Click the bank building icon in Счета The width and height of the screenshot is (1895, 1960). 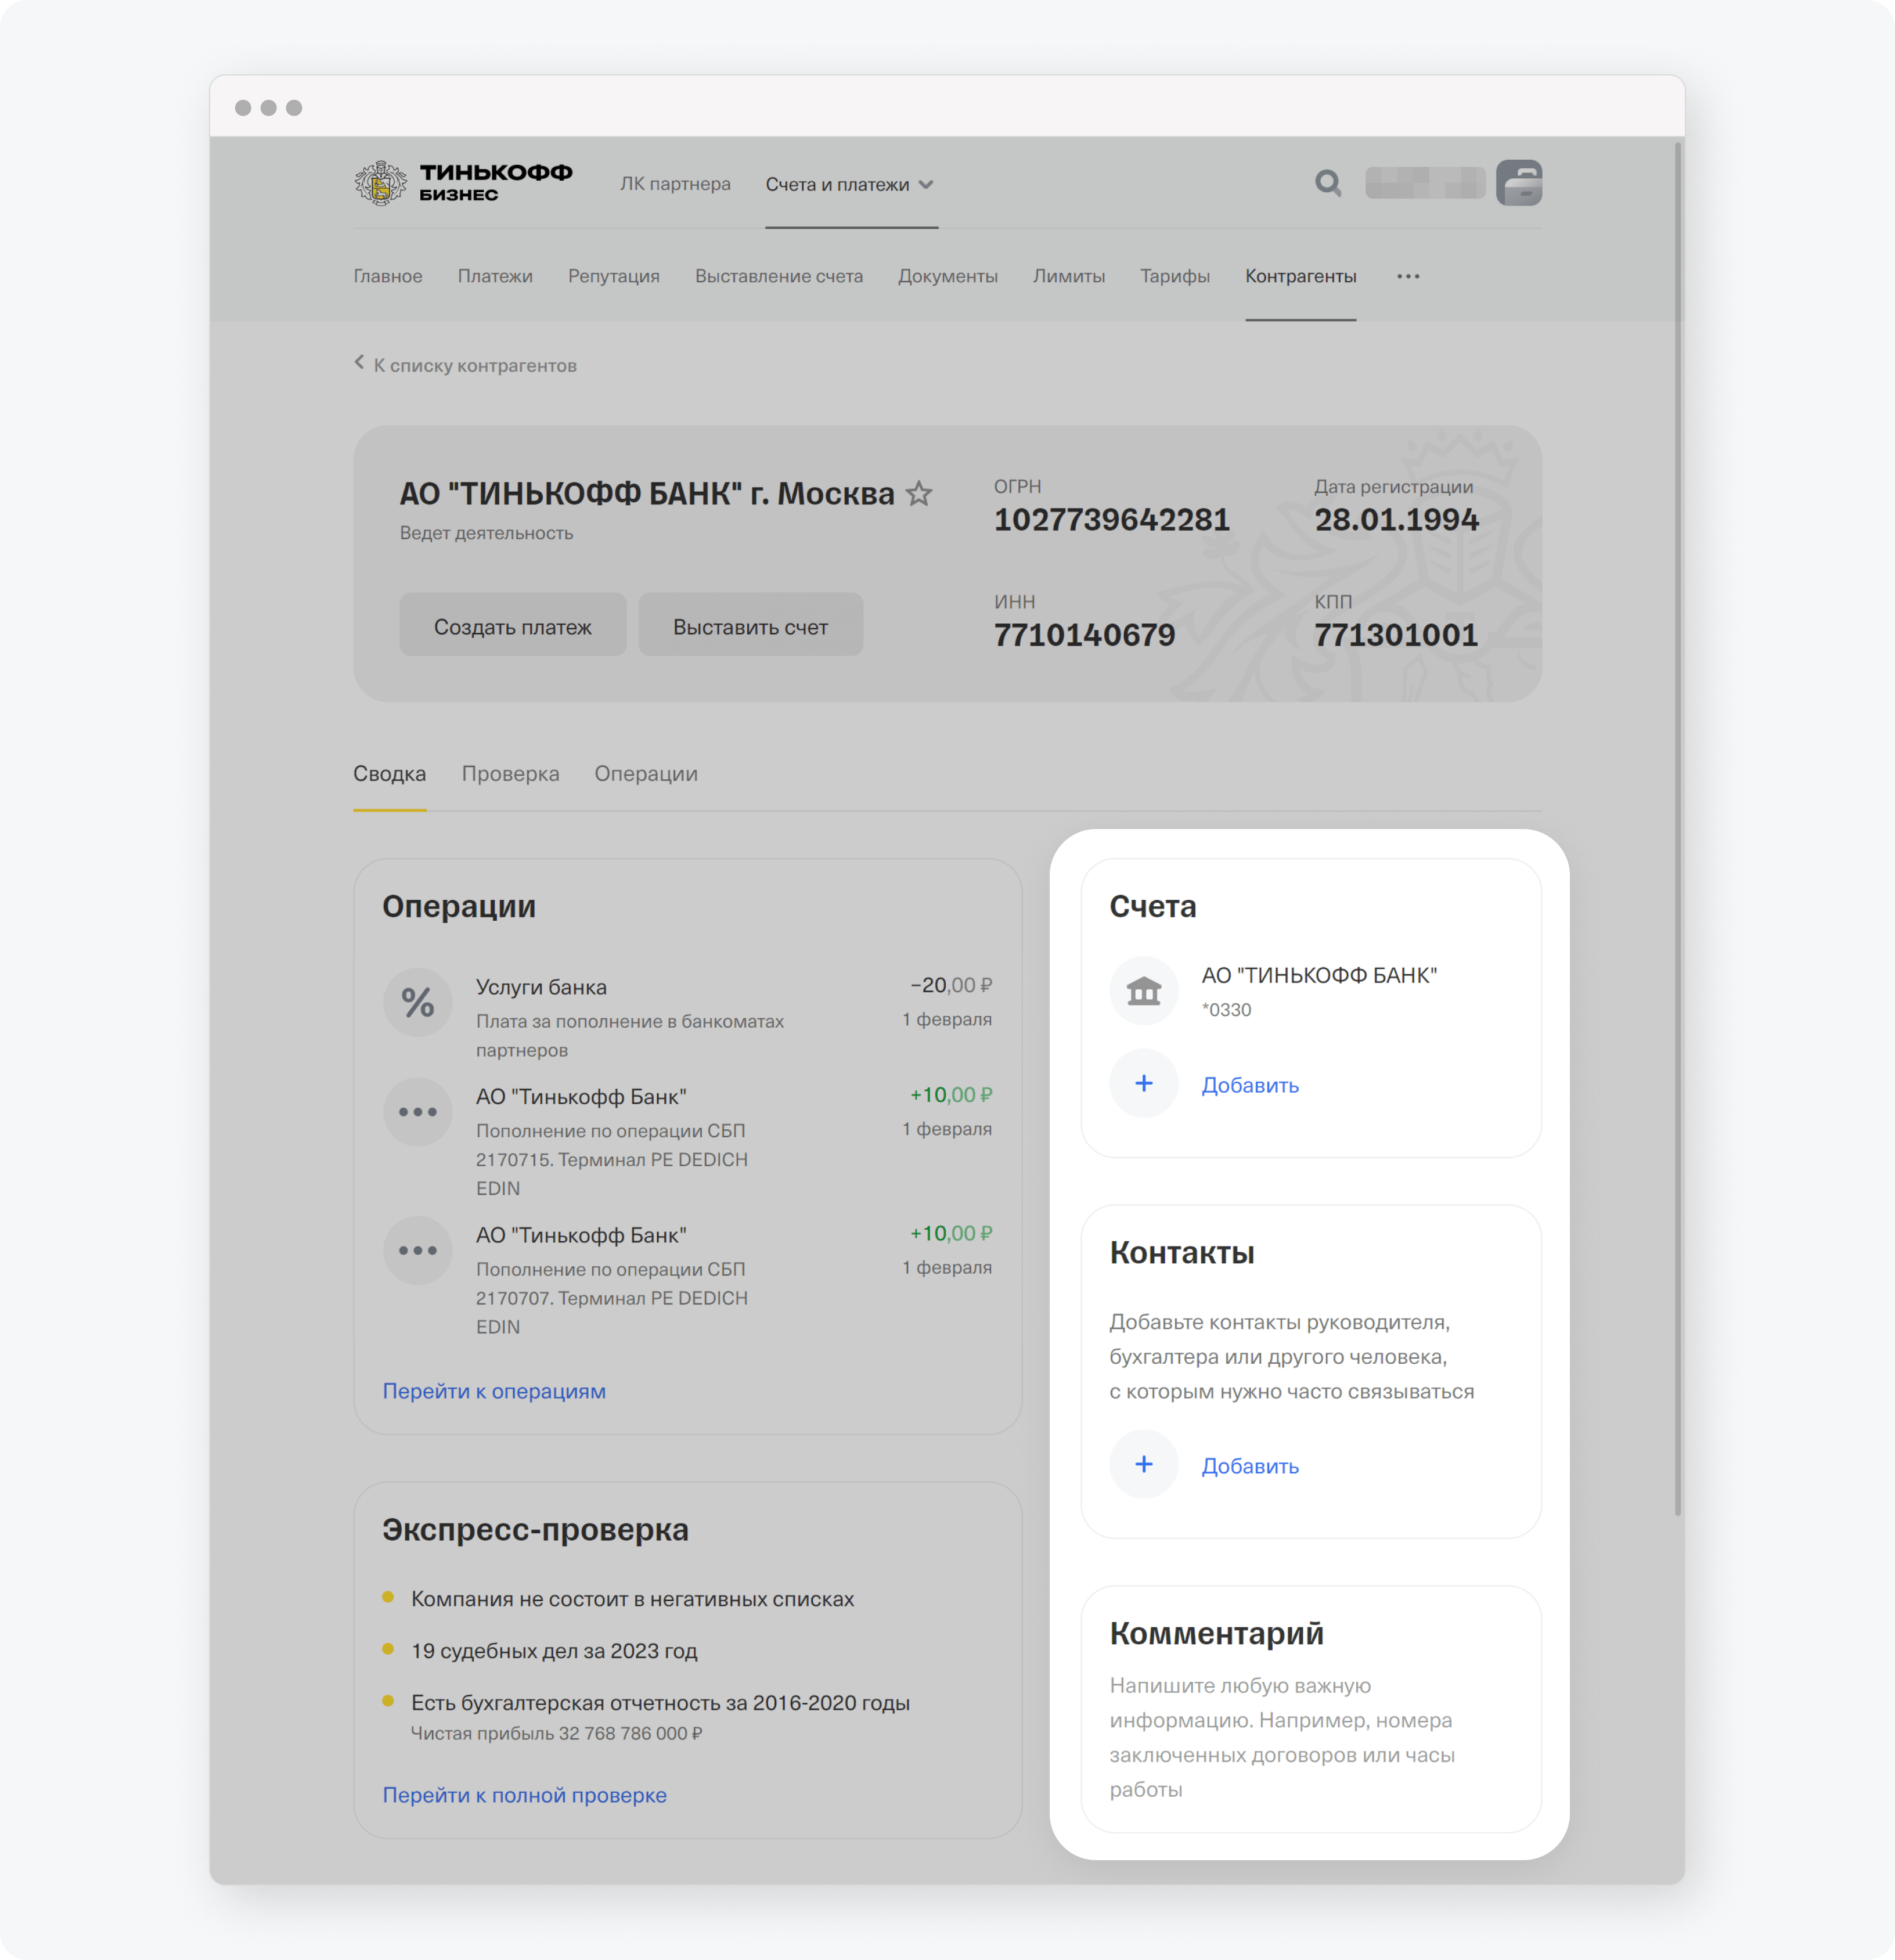[x=1144, y=991]
